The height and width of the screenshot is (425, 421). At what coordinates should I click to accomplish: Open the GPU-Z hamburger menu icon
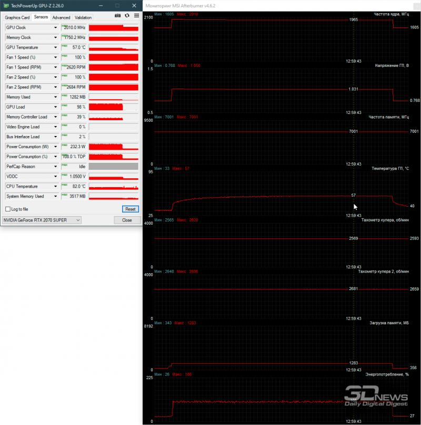coord(137,16)
